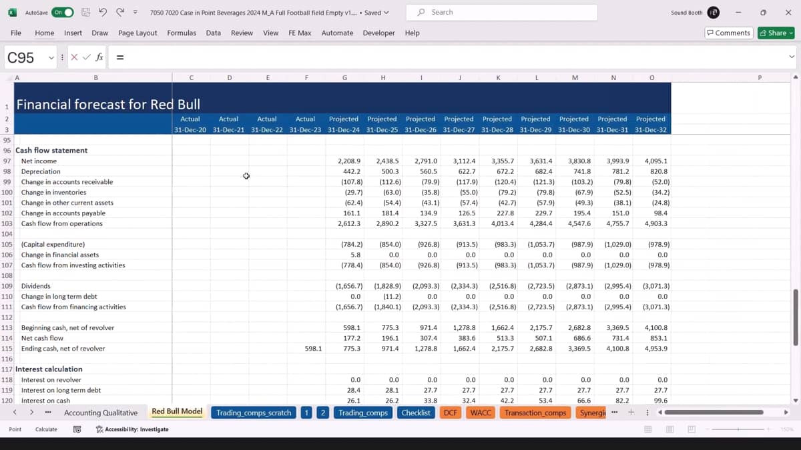Screen dimensions: 801x450
Task: Click the Cash flow from operations label
Action: (63, 223)
